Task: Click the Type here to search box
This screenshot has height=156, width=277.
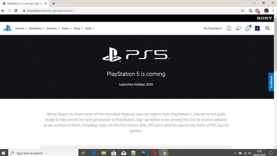Action: 43,153
